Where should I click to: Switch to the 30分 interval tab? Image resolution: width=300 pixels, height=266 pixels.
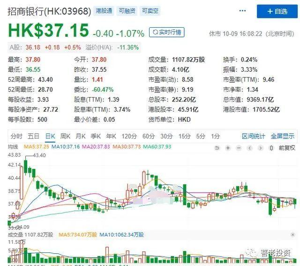[x=166, y=137]
